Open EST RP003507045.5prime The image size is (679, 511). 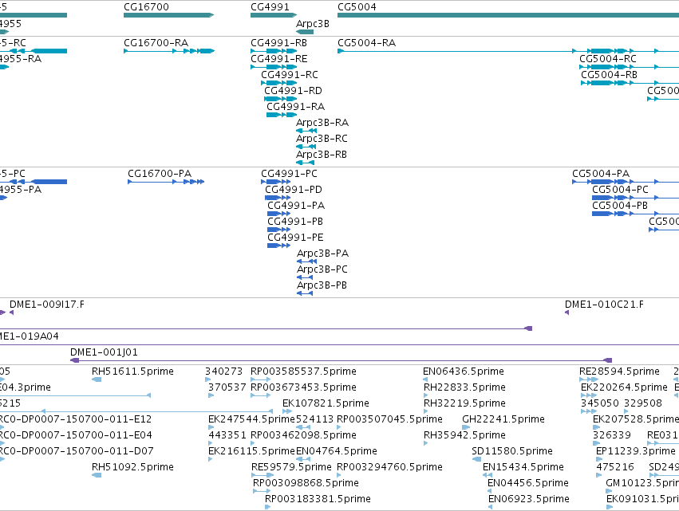[x=340, y=427]
